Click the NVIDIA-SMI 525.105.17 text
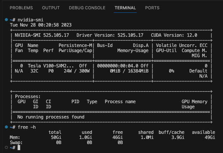 42,35
